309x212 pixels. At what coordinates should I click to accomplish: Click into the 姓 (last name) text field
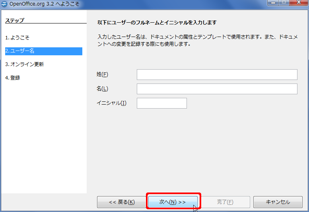point(217,75)
